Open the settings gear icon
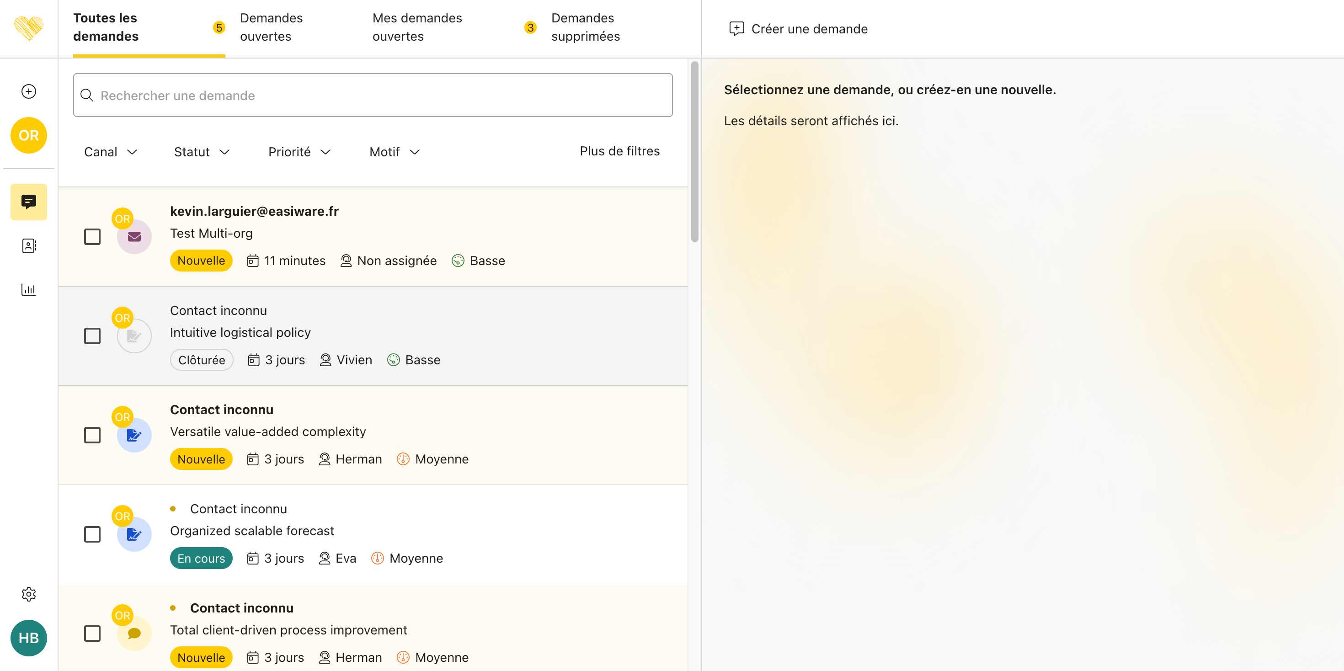The image size is (1344, 671). (29, 594)
